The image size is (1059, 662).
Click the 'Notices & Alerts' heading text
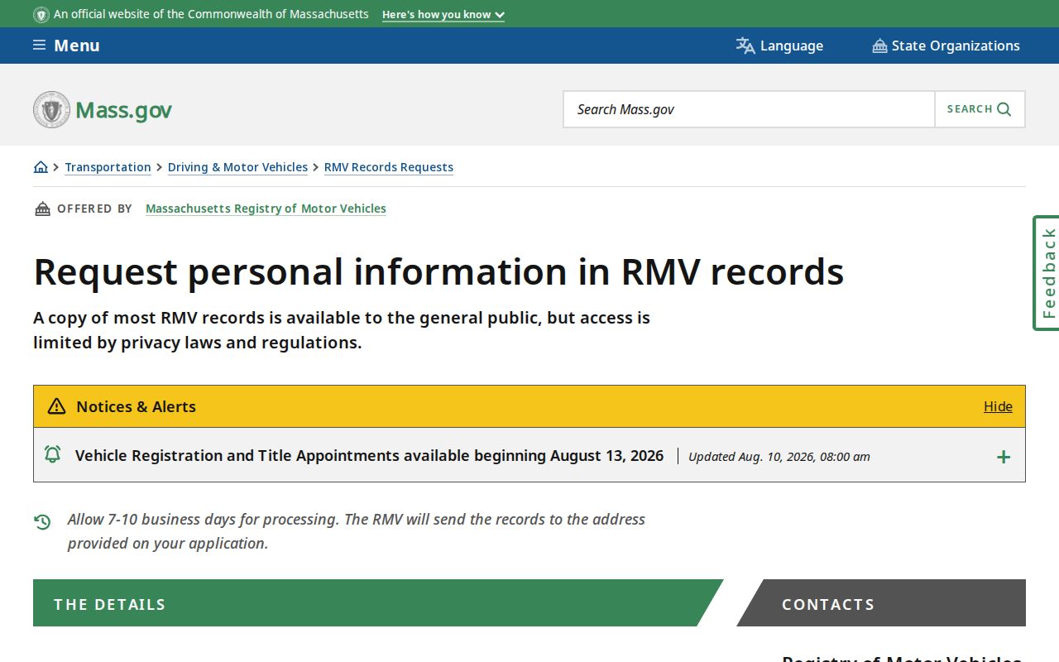pyautogui.click(x=136, y=406)
